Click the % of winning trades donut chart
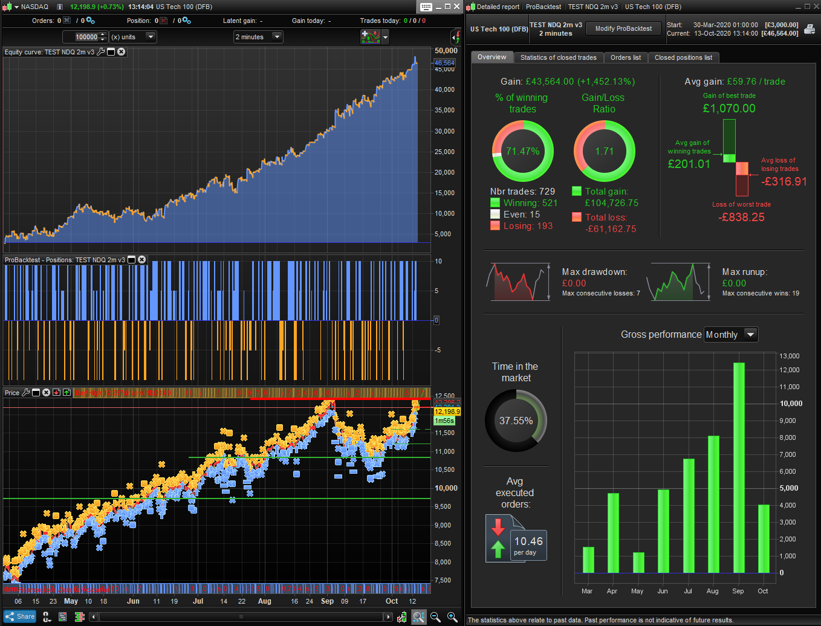The image size is (821, 626). (523, 151)
